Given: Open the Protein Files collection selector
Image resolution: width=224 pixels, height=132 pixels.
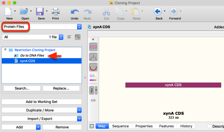Looking at the screenshot, I should pyautogui.click(x=42, y=27).
